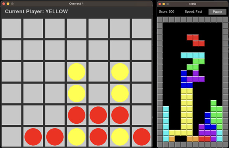Close the Connect 4 window
The width and height of the screenshot is (229, 148).
(4, 4)
